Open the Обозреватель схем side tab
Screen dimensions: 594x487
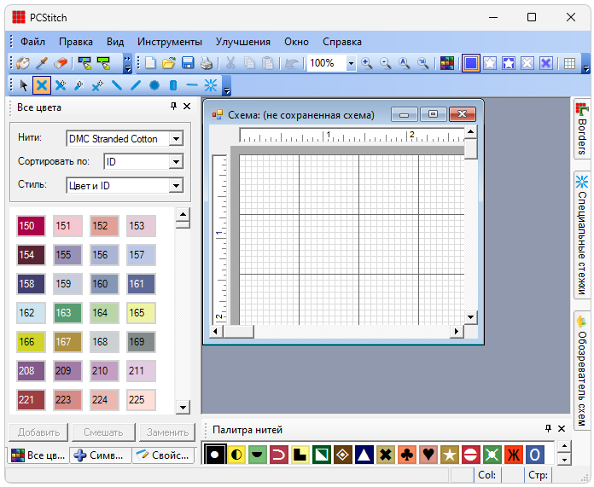point(582,371)
